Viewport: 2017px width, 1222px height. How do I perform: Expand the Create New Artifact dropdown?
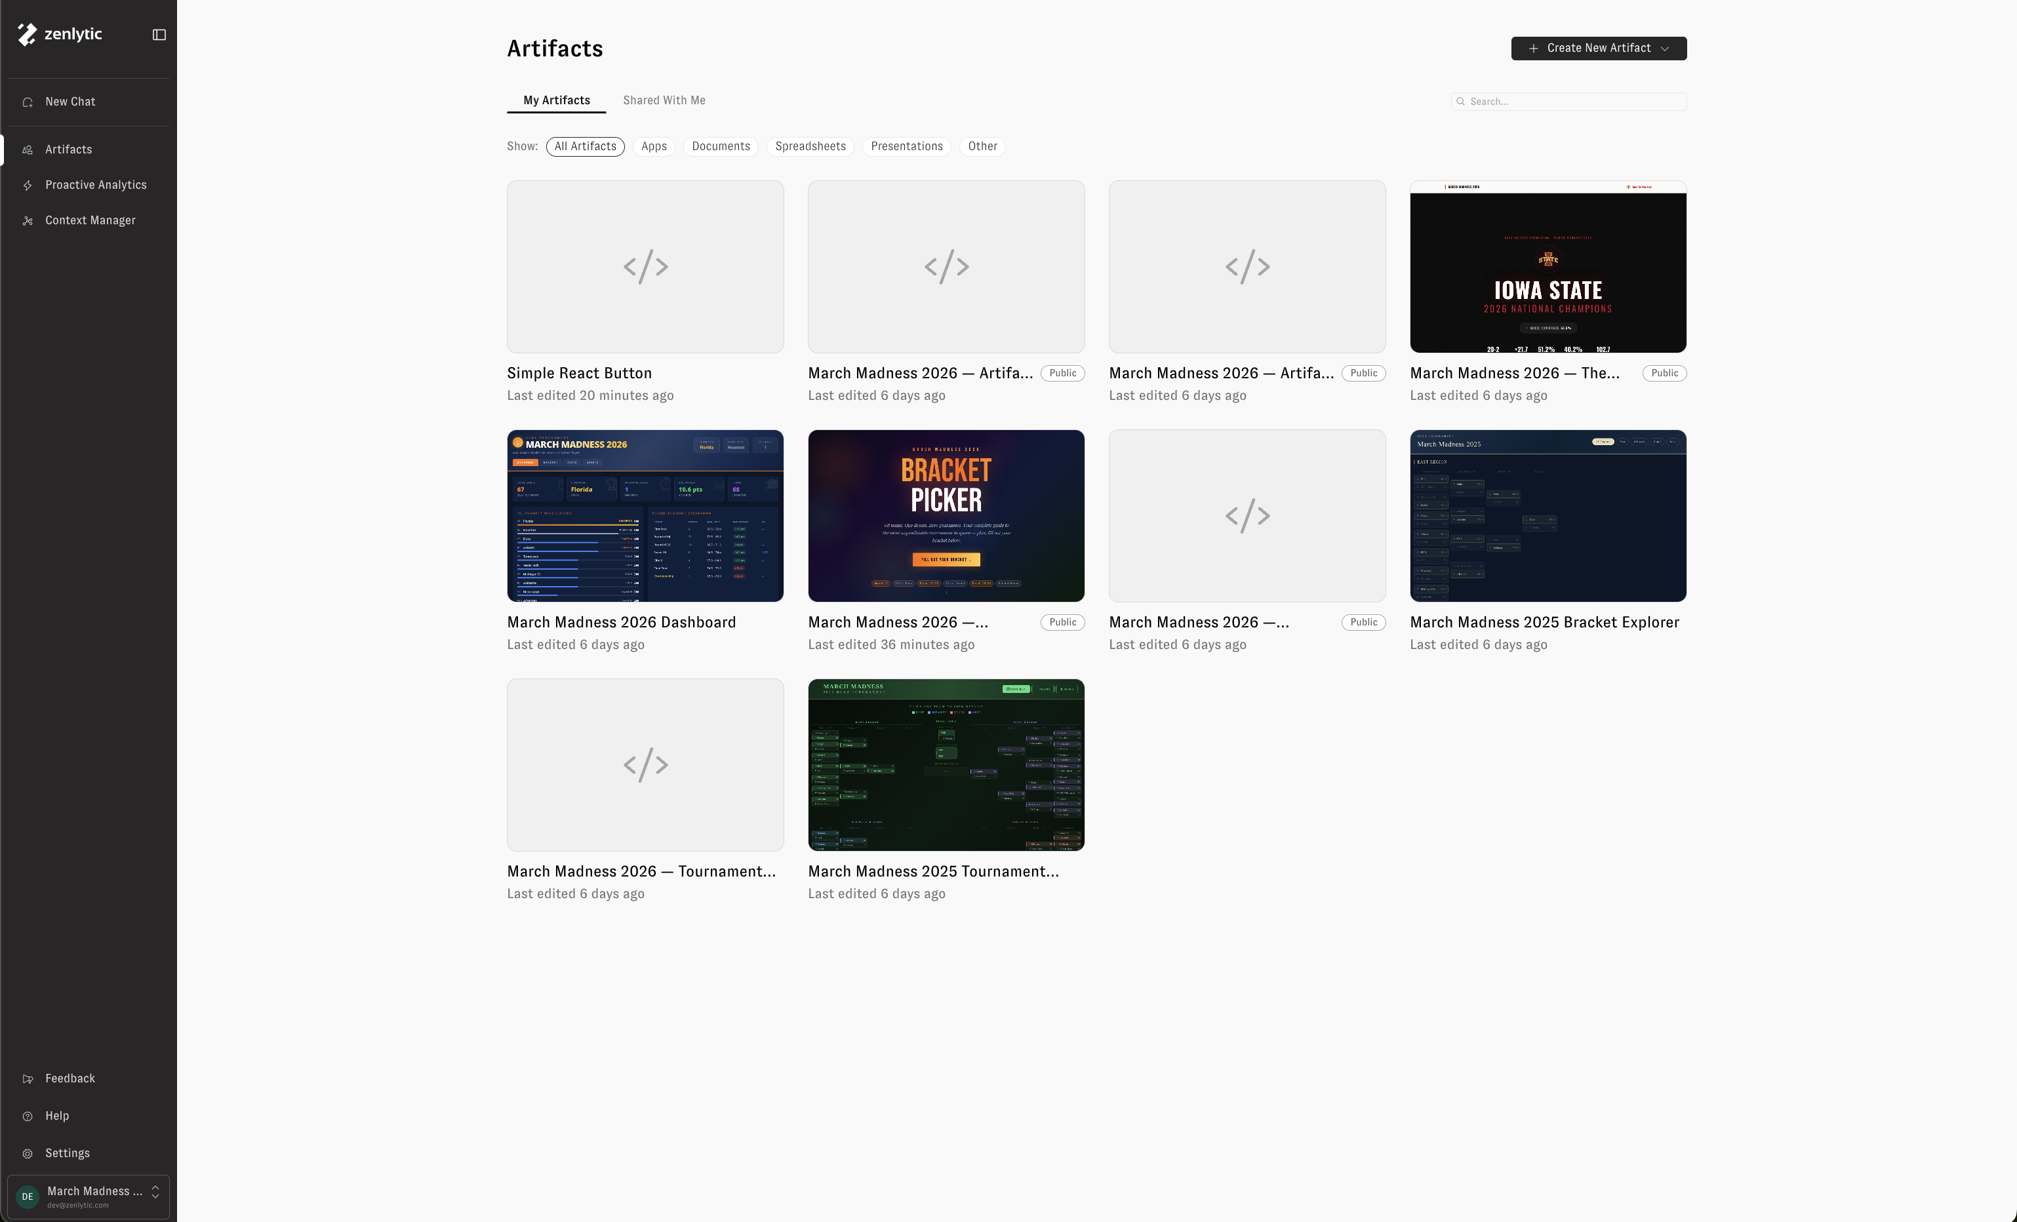[1665, 49]
